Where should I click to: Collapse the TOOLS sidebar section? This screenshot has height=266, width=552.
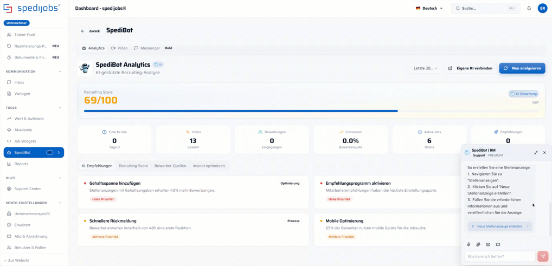[x=60, y=108]
